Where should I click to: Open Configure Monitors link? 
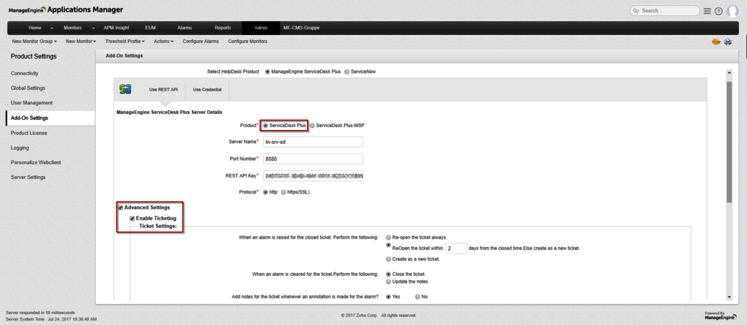(x=248, y=42)
